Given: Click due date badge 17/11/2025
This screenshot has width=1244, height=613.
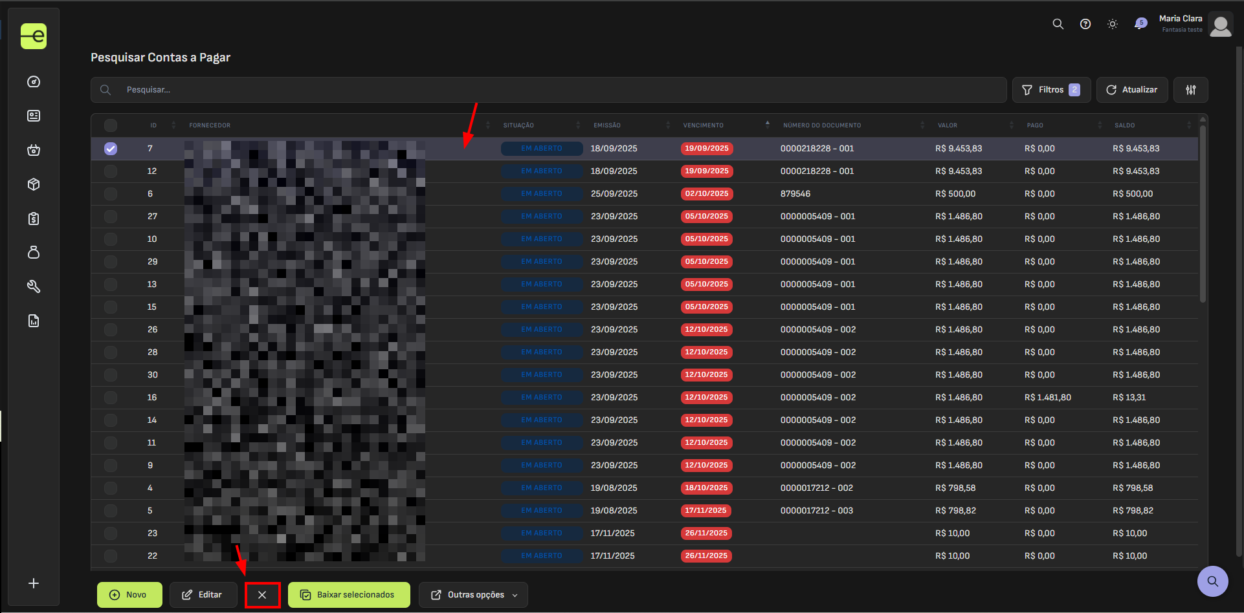Looking at the screenshot, I should tap(706, 511).
